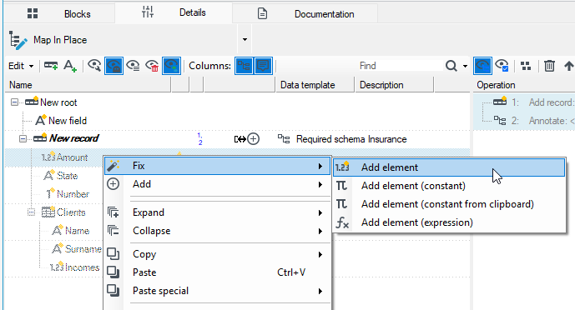
Task: Choose Paste from context menu
Action: pyautogui.click(x=218, y=272)
